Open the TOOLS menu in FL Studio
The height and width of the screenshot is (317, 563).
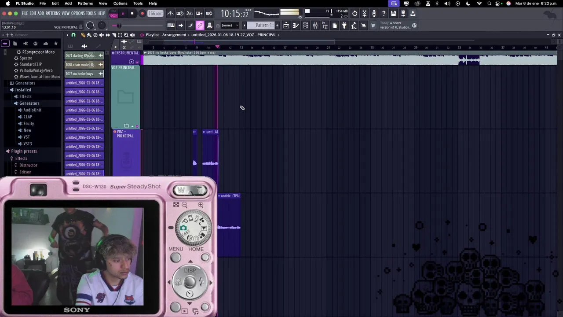coord(91,13)
